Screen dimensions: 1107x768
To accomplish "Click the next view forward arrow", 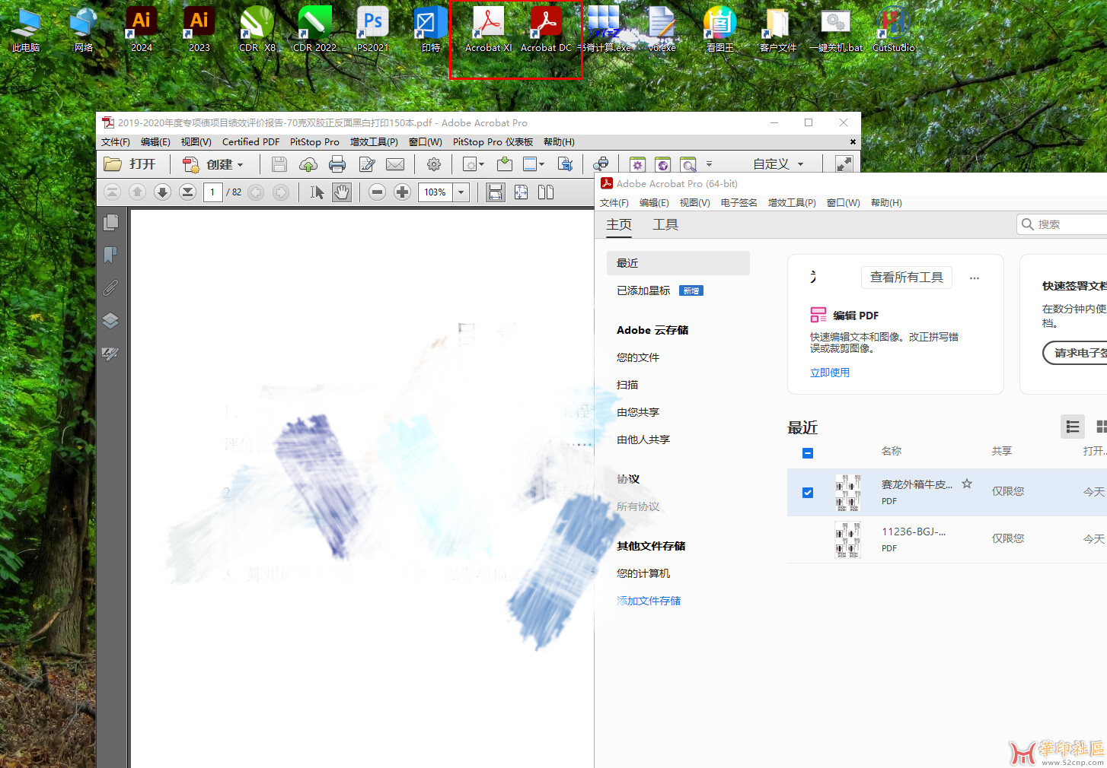I will [x=281, y=192].
